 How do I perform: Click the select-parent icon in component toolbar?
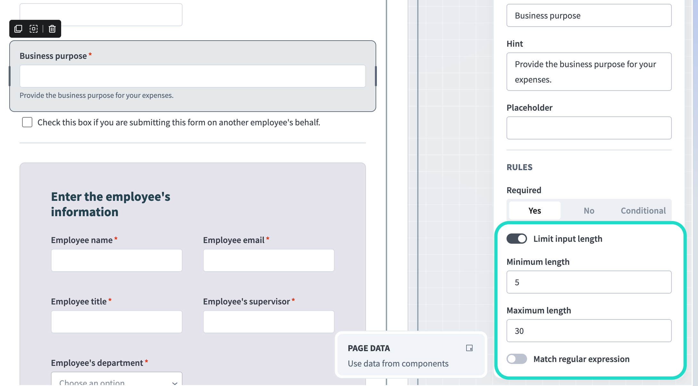[x=34, y=29]
